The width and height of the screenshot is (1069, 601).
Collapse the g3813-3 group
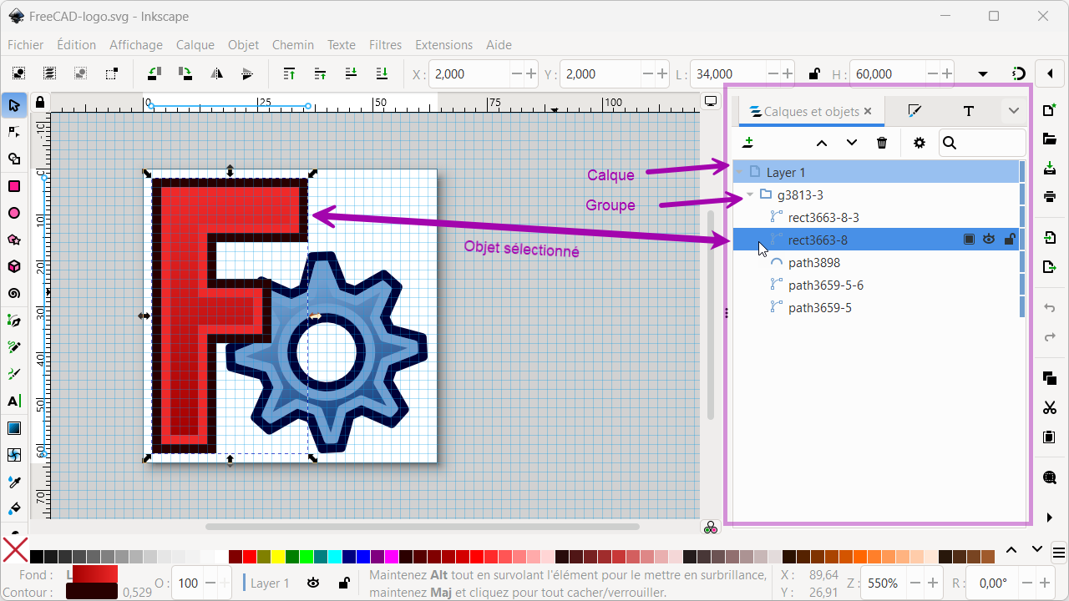click(x=750, y=195)
